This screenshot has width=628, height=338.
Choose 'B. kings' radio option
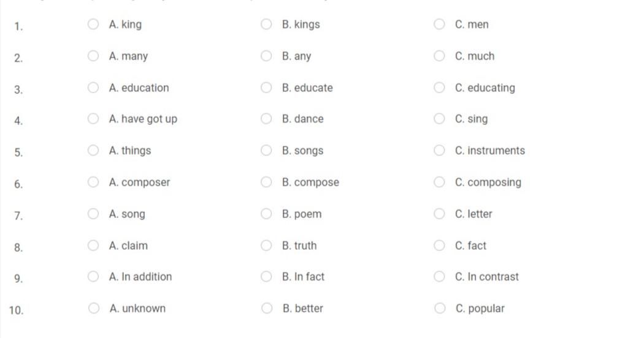pyautogui.click(x=266, y=24)
